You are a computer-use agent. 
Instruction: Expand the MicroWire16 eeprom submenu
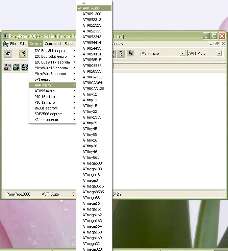(52, 68)
